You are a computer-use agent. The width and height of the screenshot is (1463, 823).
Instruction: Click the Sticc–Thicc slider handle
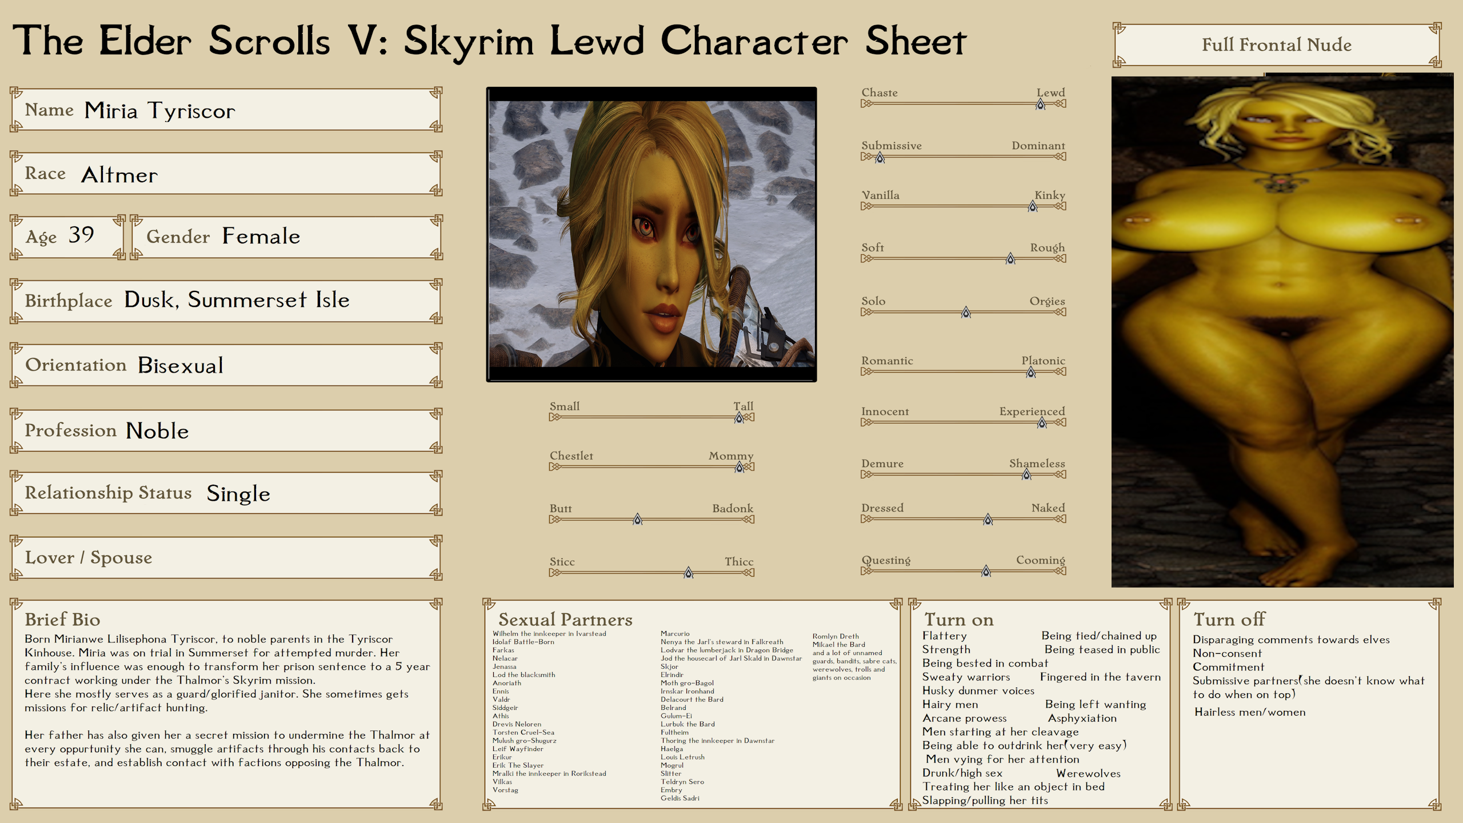pyautogui.click(x=689, y=573)
